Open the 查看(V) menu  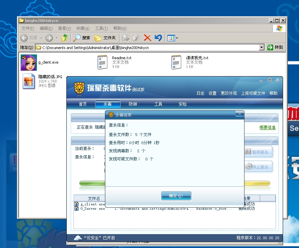(64, 28)
